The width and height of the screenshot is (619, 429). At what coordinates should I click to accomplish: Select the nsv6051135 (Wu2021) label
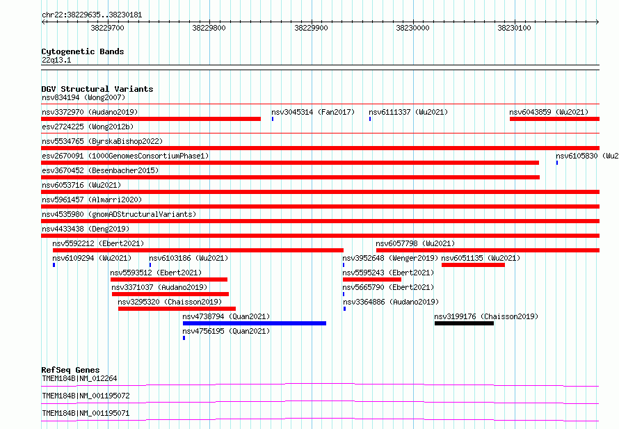coord(481,258)
